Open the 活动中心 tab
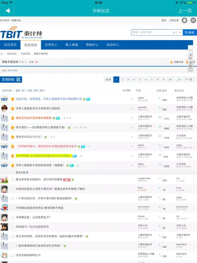 113,45
